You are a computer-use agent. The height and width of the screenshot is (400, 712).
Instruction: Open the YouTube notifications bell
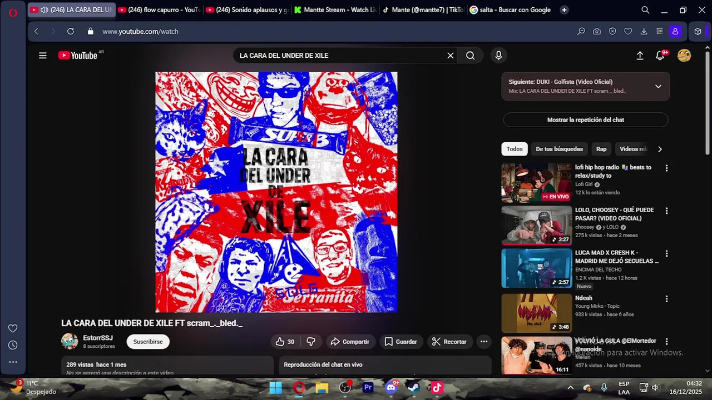click(x=660, y=56)
